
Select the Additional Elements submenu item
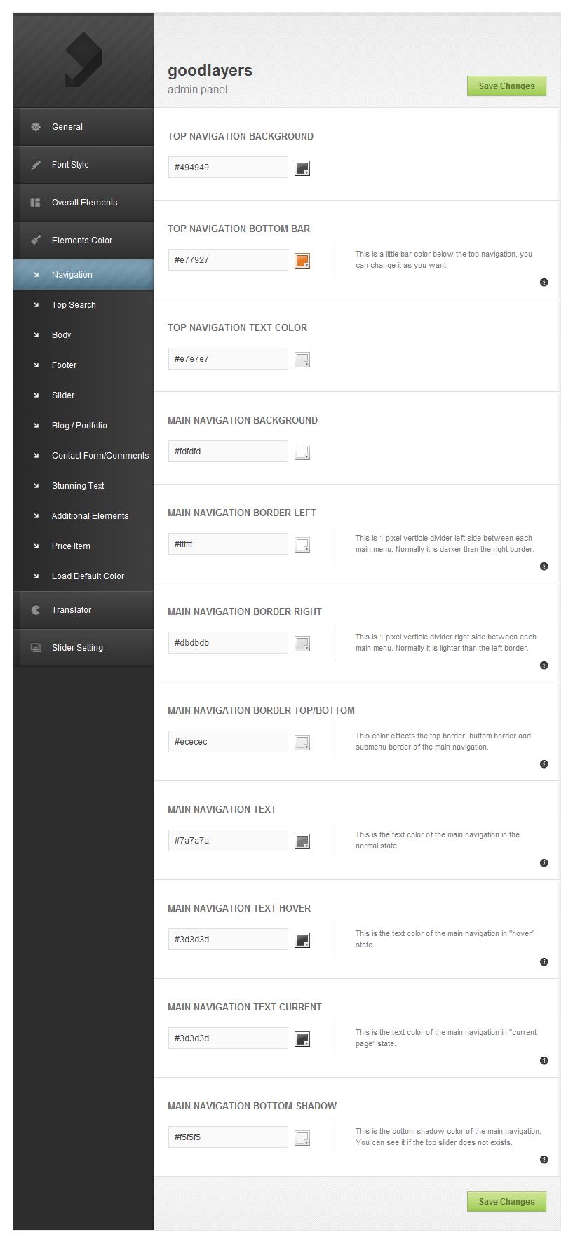[x=83, y=516]
